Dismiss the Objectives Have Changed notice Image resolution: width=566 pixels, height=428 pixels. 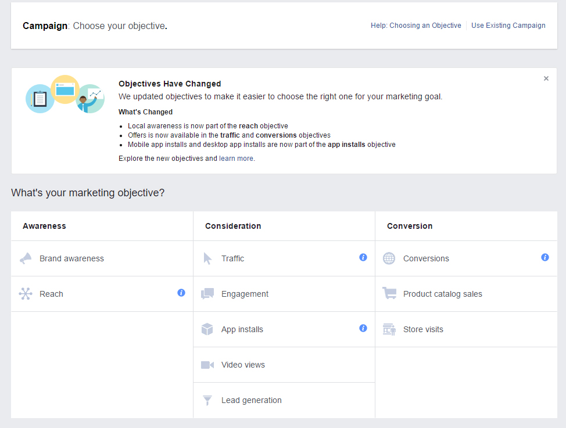546,78
